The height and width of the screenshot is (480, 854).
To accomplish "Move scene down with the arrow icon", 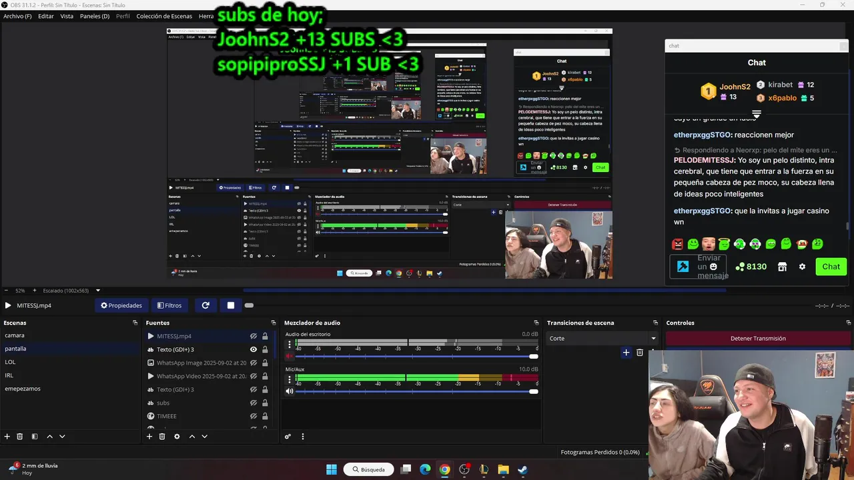I will pos(62,437).
